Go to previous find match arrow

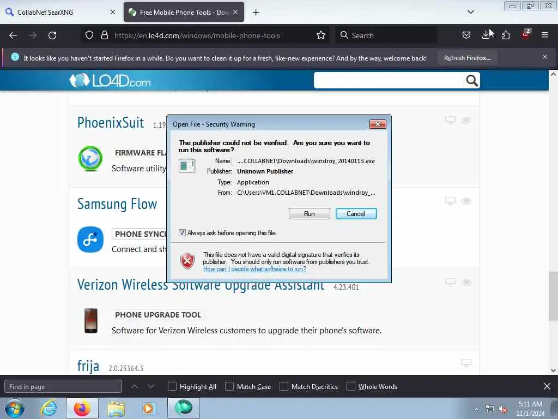coord(135,386)
